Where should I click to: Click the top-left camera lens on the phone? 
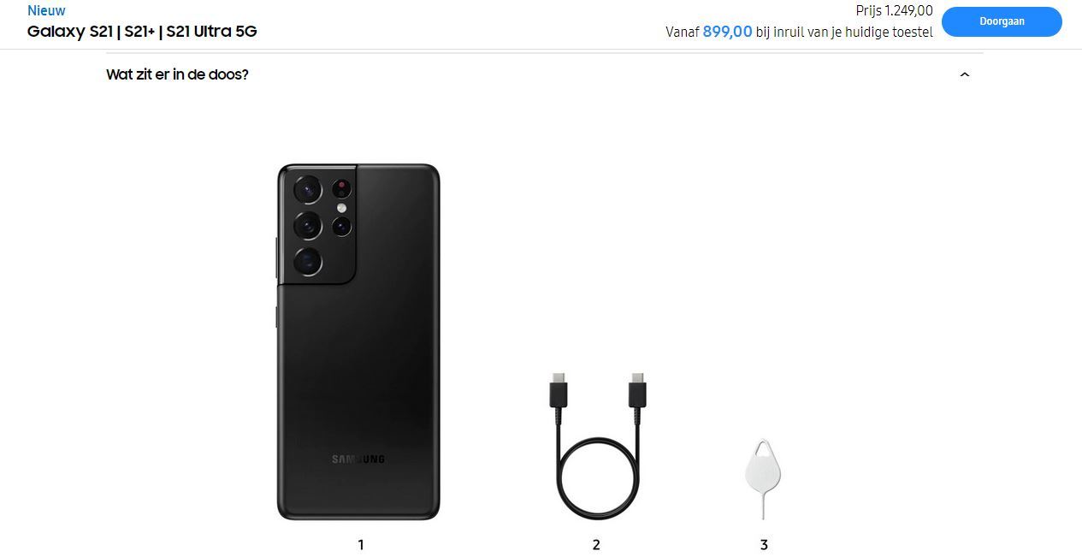308,190
